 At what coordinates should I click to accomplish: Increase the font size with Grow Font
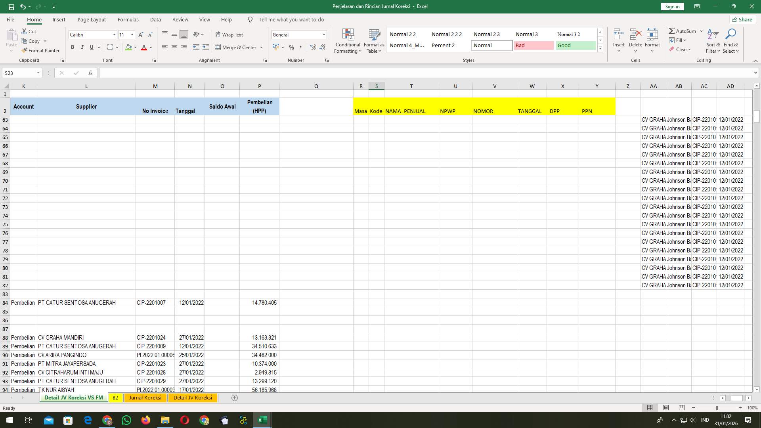[x=140, y=34]
